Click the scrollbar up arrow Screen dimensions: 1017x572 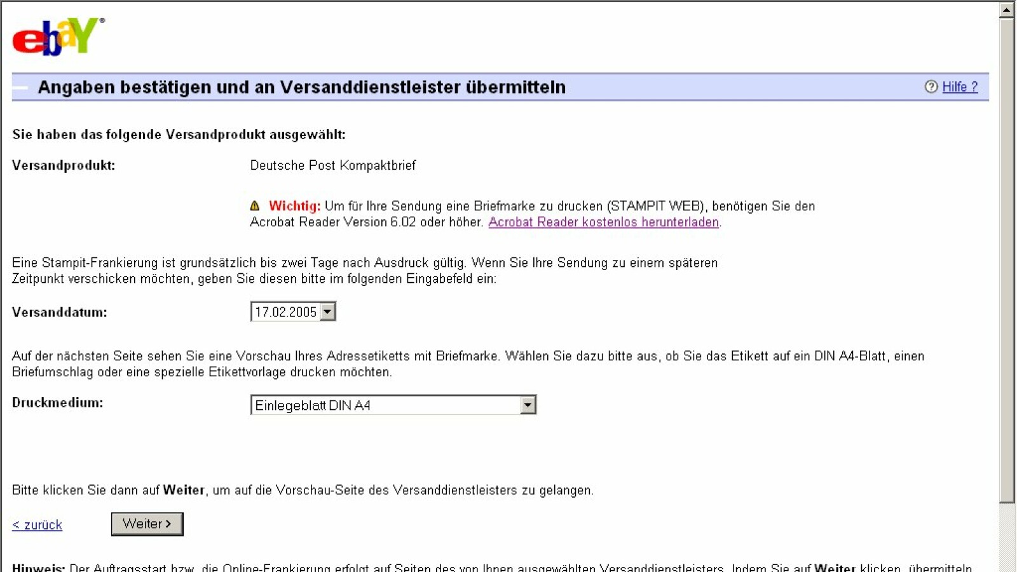(x=1007, y=10)
